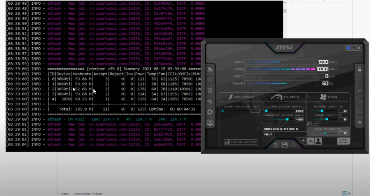Select profile slot 3 in Afterburner
The height and width of the screenshot is (196, 370).
(x=360, y=101)
